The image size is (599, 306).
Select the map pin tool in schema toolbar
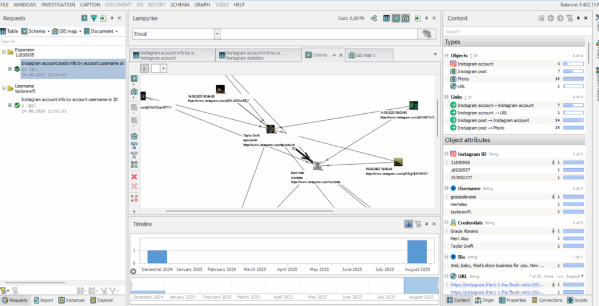click(x=134, y=92)
